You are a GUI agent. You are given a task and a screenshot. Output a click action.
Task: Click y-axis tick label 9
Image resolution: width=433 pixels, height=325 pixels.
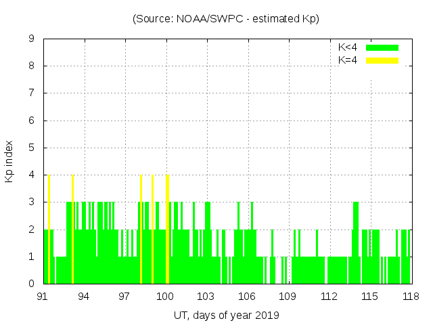click(31, 39)
